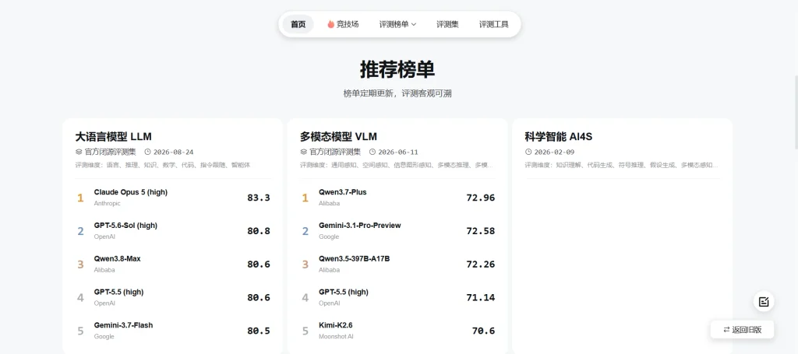The width and height of the screenshot is (798, 354).
Task: Click the flame icon next to 竞技场
Action: (330, 24)
